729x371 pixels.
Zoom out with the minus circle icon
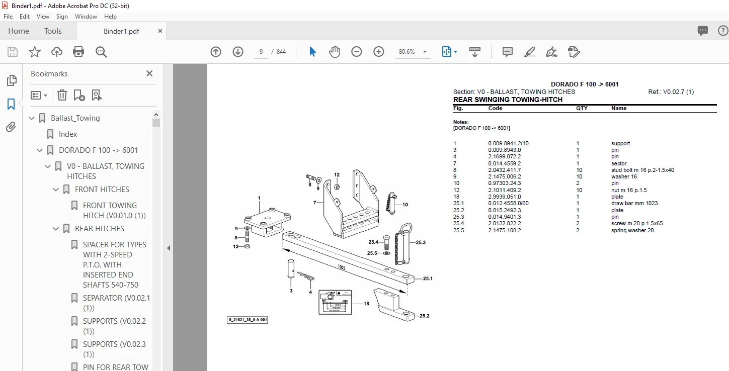[x=357, y=52]
